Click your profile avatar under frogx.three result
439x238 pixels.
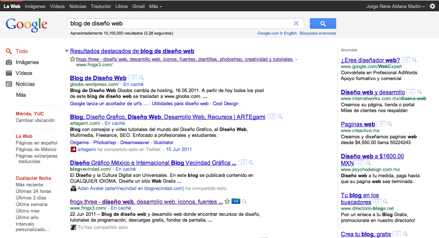click(x=73, y=227)
